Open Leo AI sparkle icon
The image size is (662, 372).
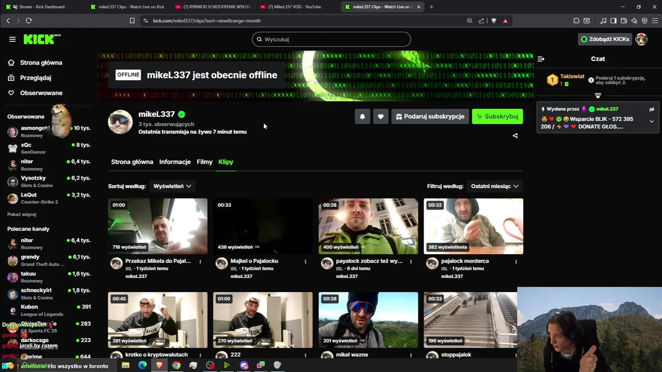[x=634, y=21]
